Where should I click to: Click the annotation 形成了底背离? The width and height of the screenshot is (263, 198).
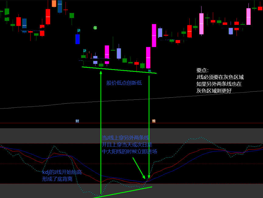[57, 179]
